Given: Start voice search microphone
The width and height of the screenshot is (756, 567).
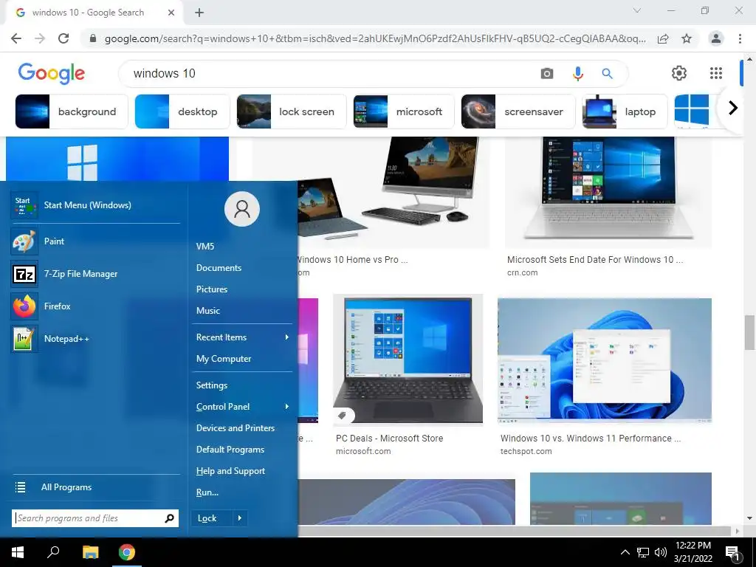Looking at the screenshot, I should pyautogui.click(x=577, y=73).
